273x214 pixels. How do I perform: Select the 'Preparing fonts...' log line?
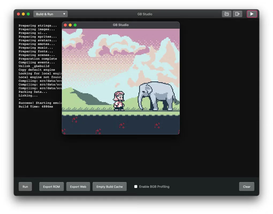pyautogui.click(x=36, y=51)
